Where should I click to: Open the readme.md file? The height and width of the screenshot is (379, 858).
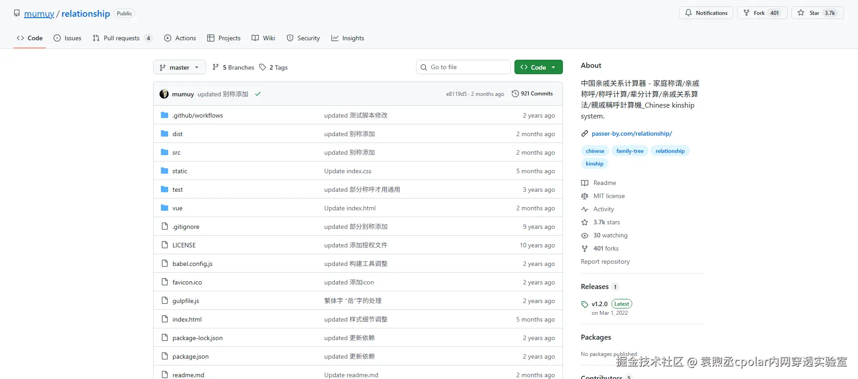tap(188, 375)
